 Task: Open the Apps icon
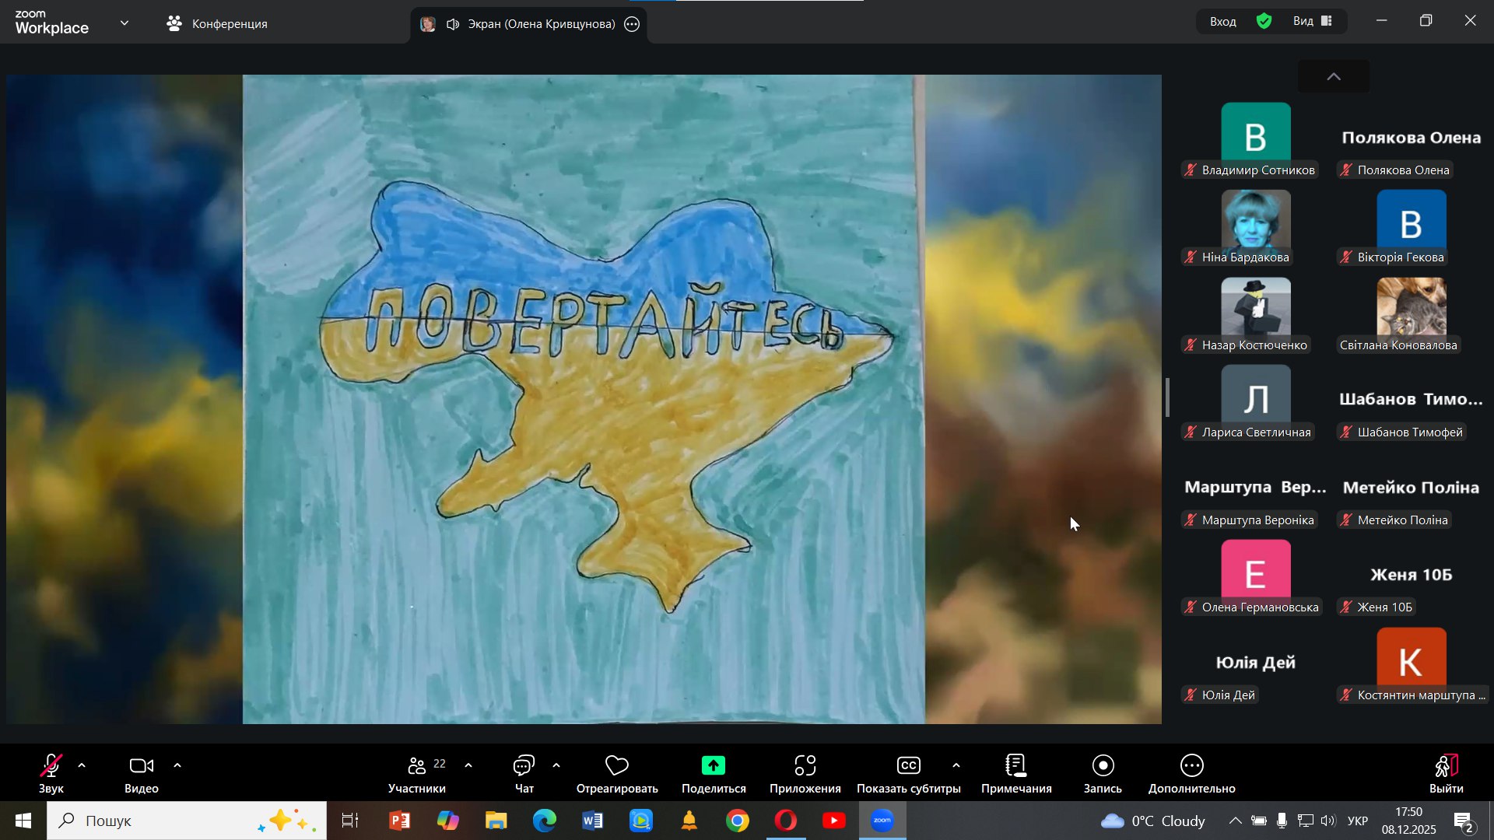coord(805,767)
